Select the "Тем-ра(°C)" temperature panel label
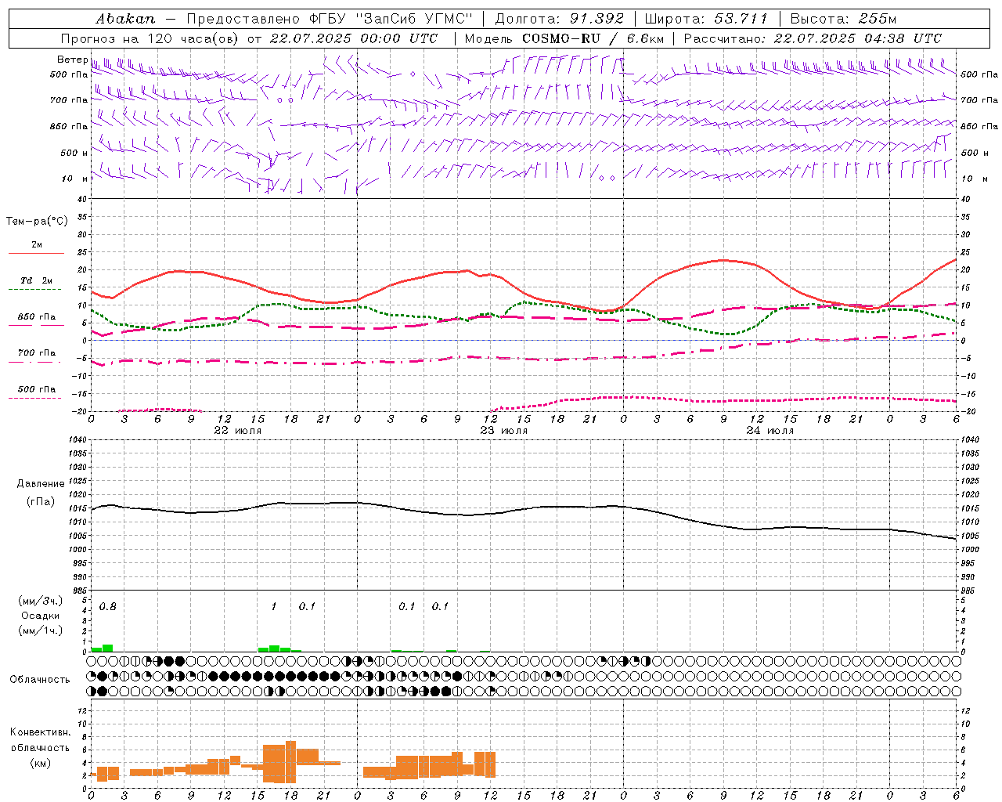Screen dimensions: 1002x802 tap(37, 222)
